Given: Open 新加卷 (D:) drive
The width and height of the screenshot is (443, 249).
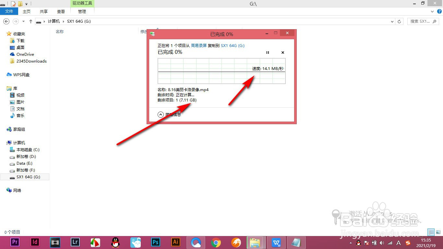Looking at the screenshot, I should (x=26, y=156).
